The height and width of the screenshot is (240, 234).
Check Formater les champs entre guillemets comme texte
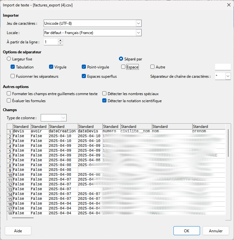pos(9,93)
